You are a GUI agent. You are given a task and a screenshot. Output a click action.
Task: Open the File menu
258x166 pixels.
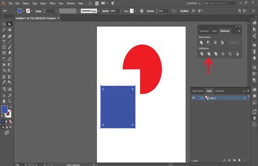click(10, 3)
